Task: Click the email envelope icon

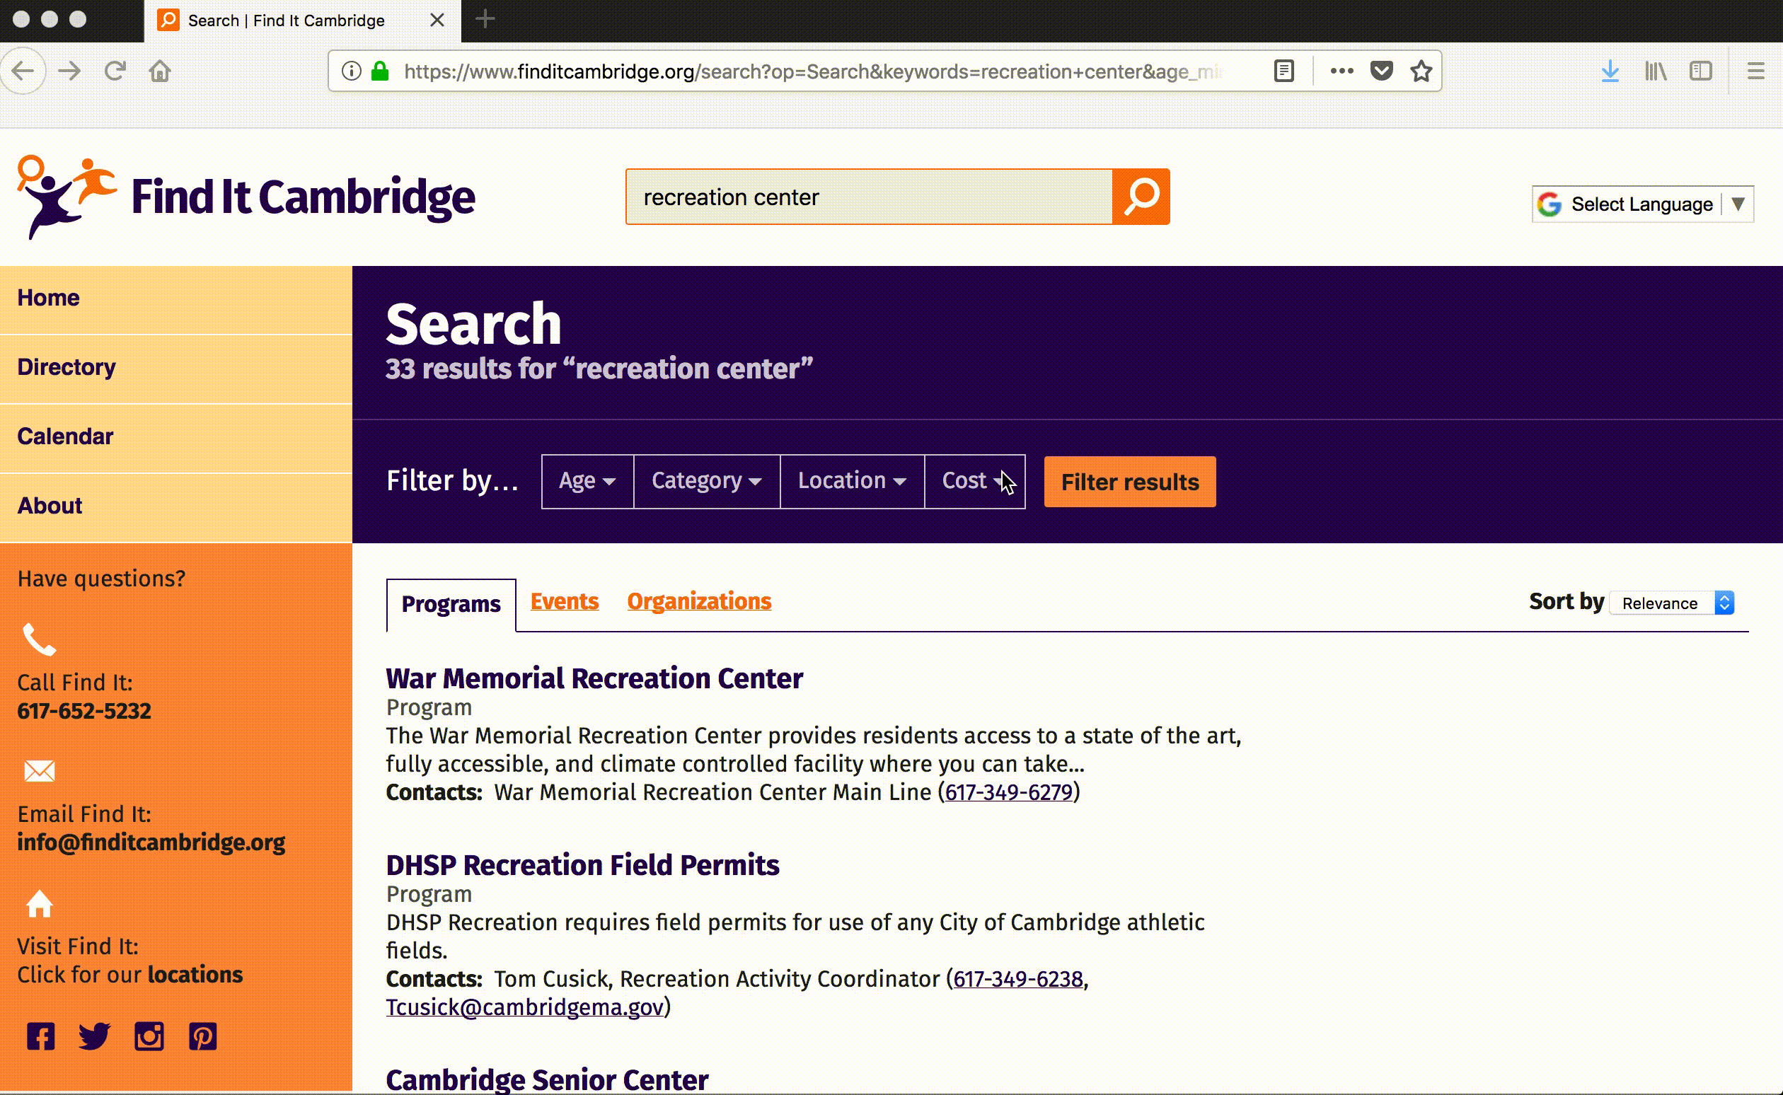Action: click(39, 771)
